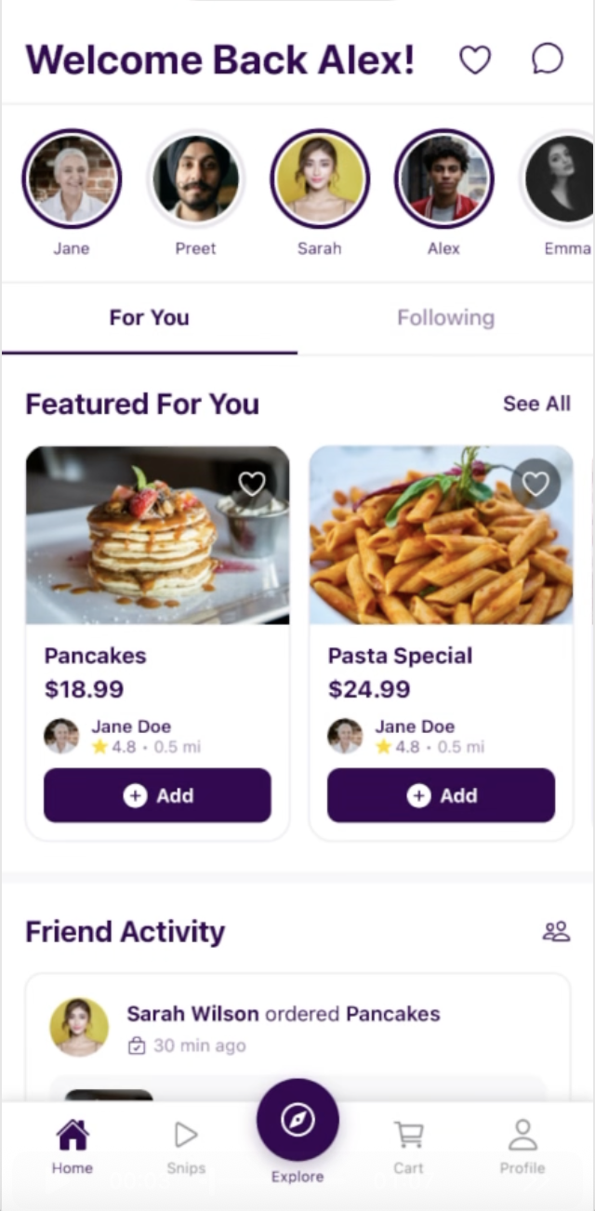Image resolution: width=595 pixels, height=1211 pixels.
Task: Open the Cart icon
Action: 408,1135
